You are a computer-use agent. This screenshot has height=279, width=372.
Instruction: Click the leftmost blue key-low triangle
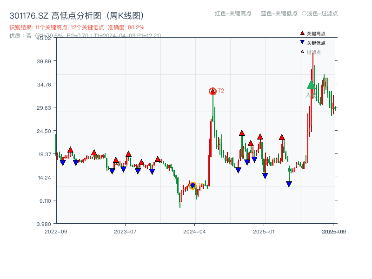pyautogui.click(x=63, y=162)
